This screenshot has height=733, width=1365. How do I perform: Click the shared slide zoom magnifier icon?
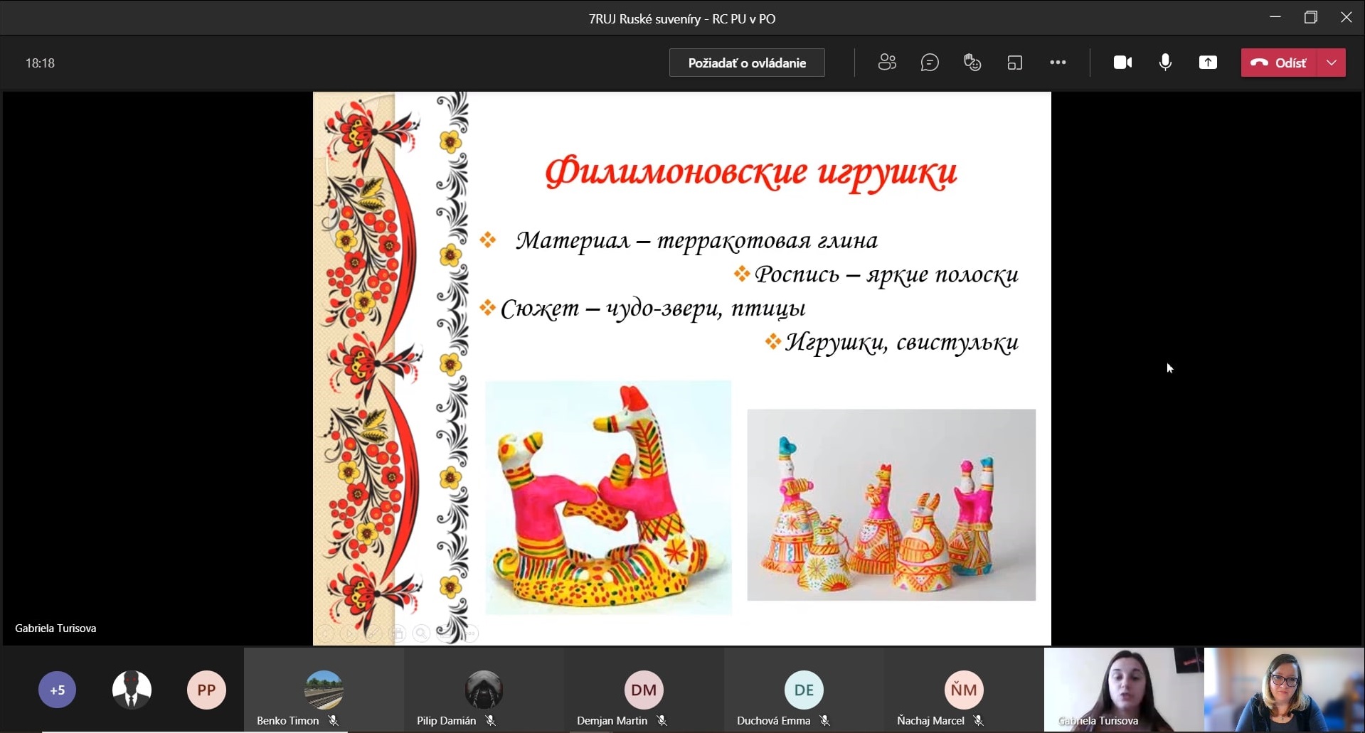(421, 633)
